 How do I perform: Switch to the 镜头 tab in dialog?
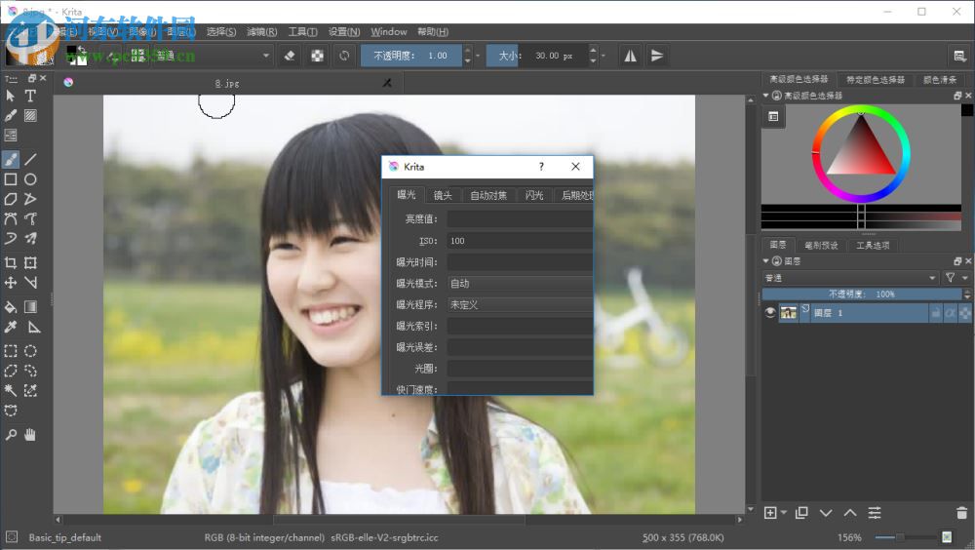click(x=443, y=195)
